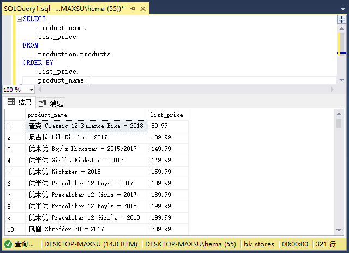
Task: Click the results grid scroll down arrow
Action: click(x=339, y=230)
